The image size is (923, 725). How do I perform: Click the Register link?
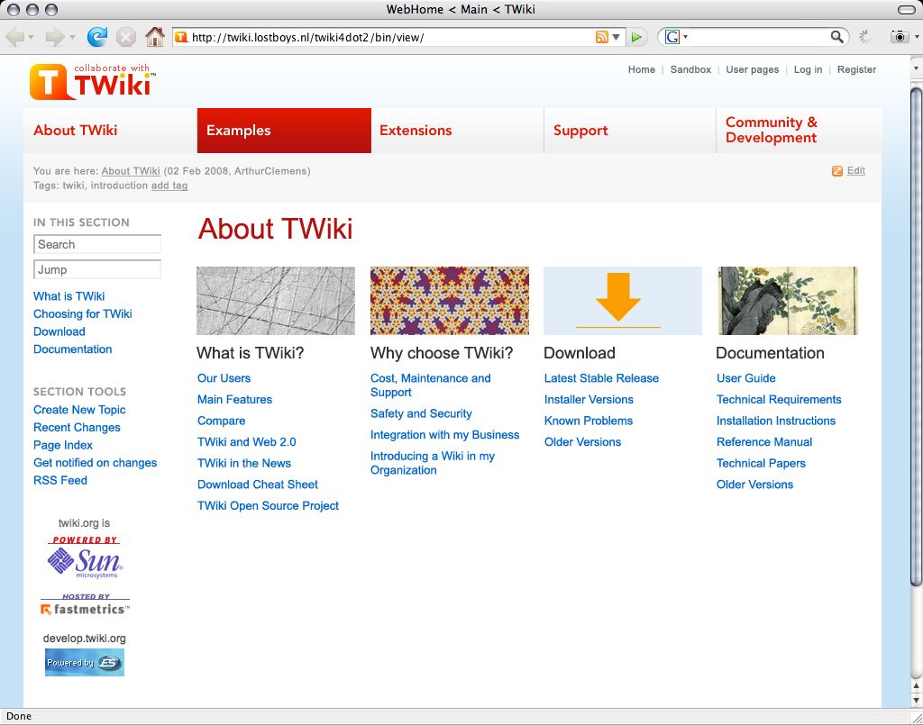856,69
